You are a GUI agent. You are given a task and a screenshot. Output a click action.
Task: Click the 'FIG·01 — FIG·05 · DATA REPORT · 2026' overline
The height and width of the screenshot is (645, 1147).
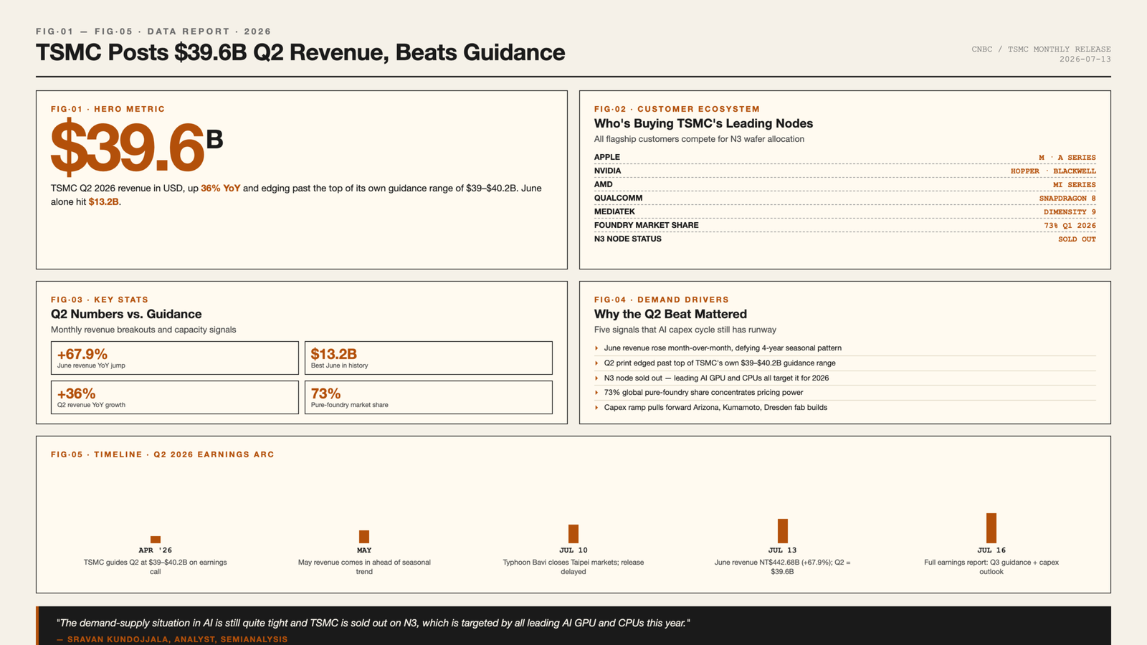pyautogui.click(x=153, y=32)
